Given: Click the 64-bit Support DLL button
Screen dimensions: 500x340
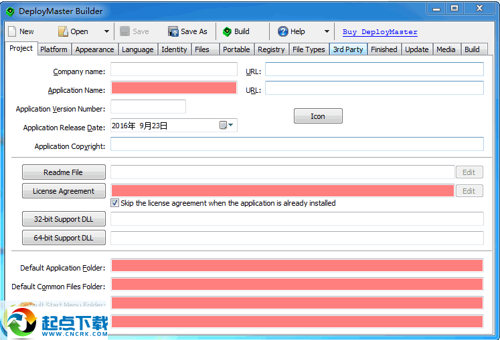Looking at the screenshot, I should (x=64, y=238).
